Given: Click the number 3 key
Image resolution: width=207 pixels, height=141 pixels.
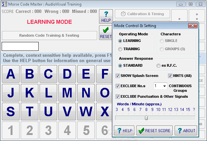Looking at the screenshot, I should click(48, 130).
